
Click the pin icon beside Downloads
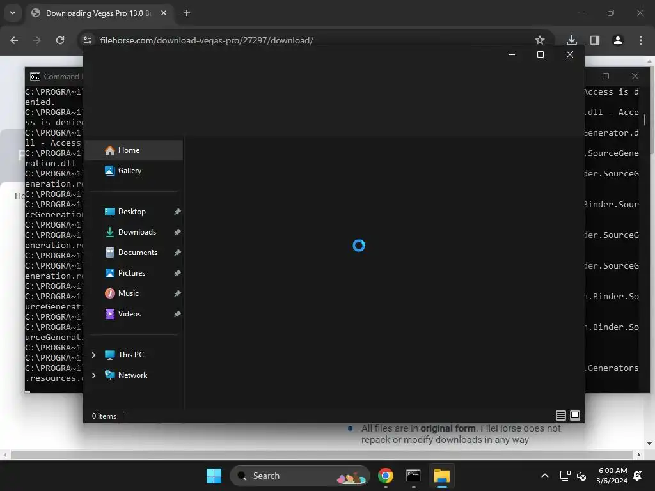tap(178, 232)
